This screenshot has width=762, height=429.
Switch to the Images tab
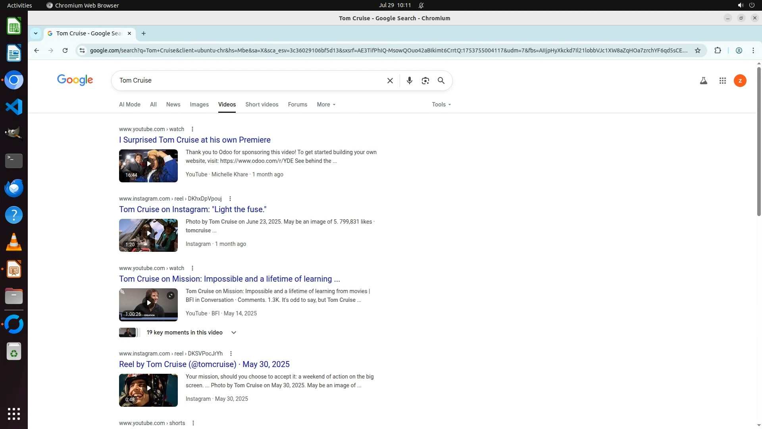(199, 104)
